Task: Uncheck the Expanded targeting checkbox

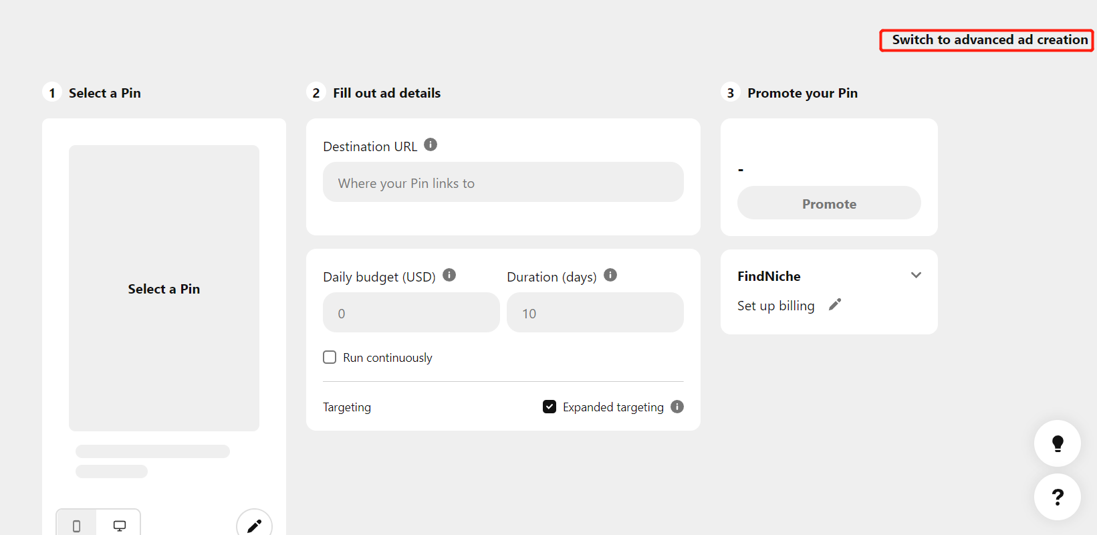Action: click(x=550, y=407)
